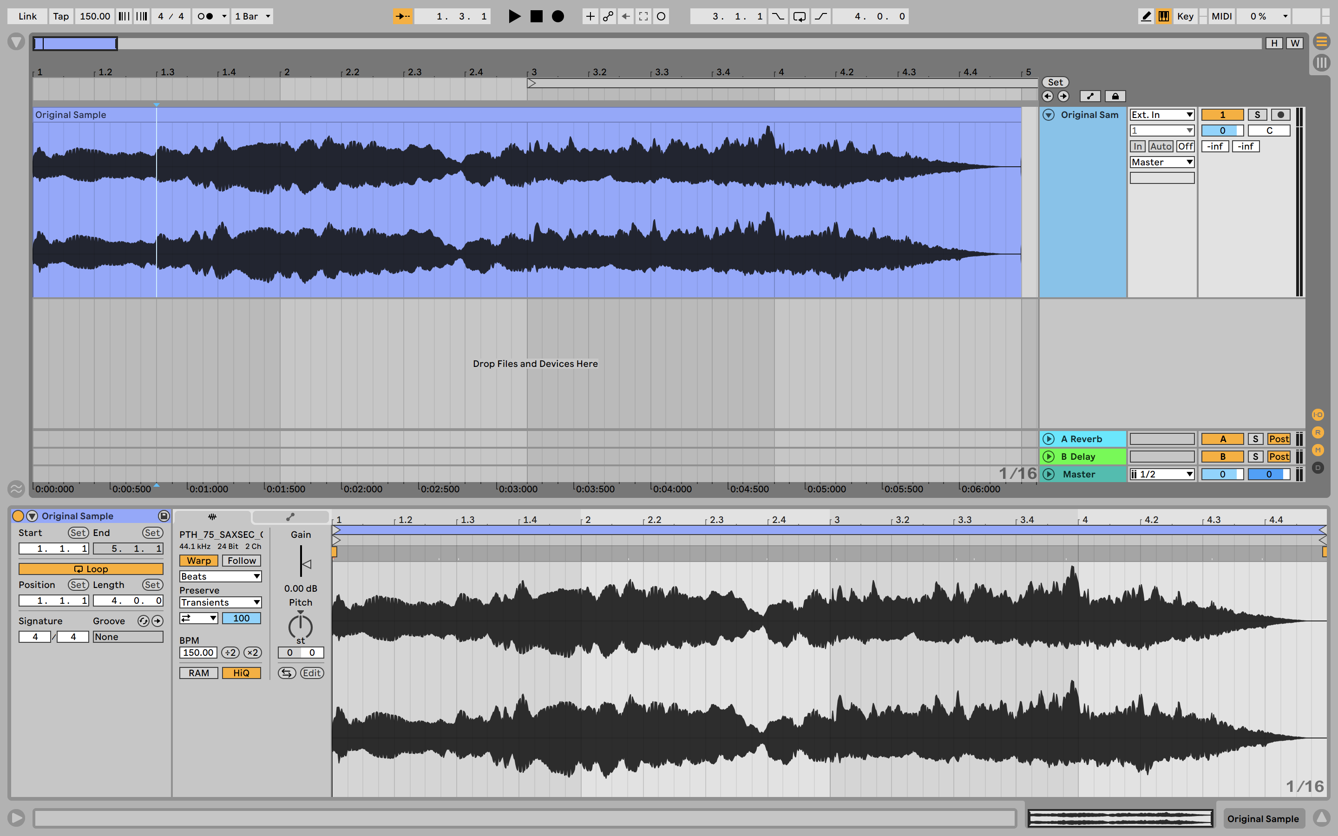This screenshot has height=836, width=1338.
Task: Click the Play button in transport
Action: (x=514, y=16)
